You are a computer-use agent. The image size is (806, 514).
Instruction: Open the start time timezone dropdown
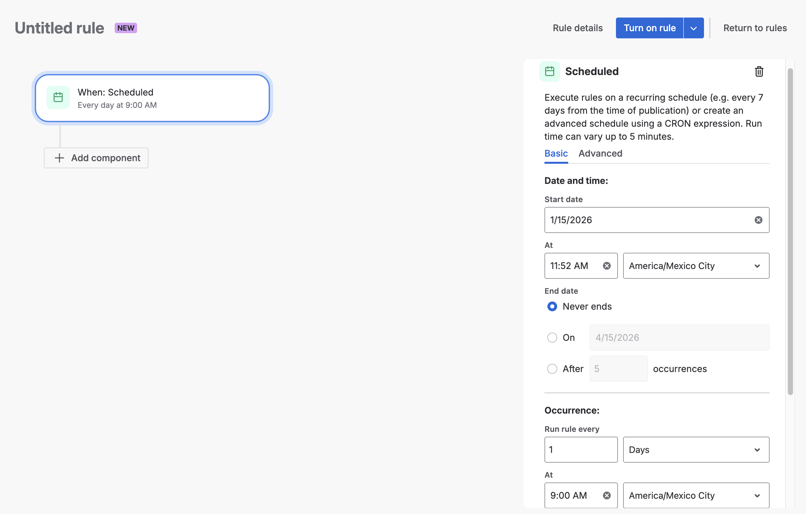(x=696, y=266)
